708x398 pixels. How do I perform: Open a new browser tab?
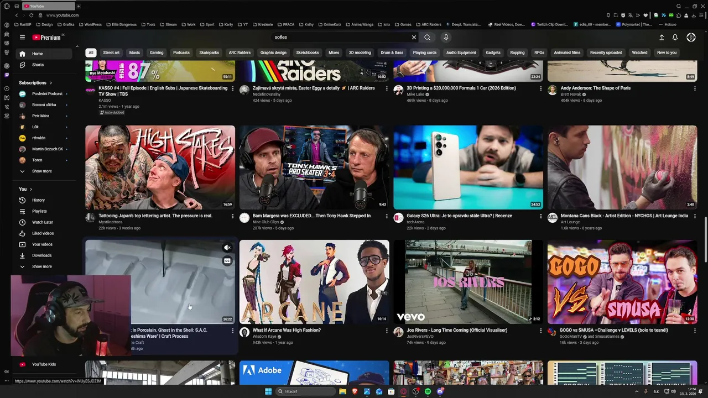point(79,6)
